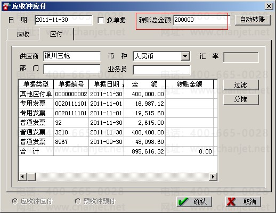Screen dimensions: 276x213
Task: Click the amount 19,515.60
Action: tap(150, 113)
